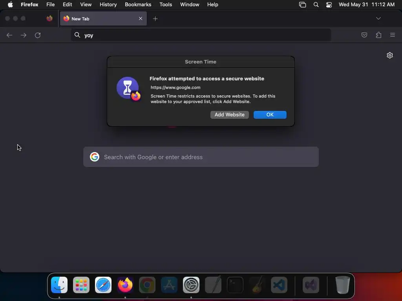
Task: Click the address bar containing yoy
Action: click(x=201, y=35)
